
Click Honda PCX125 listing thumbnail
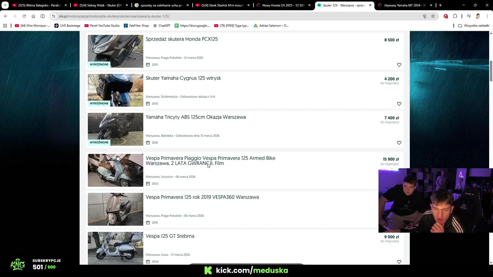click(x=116, y=51)
